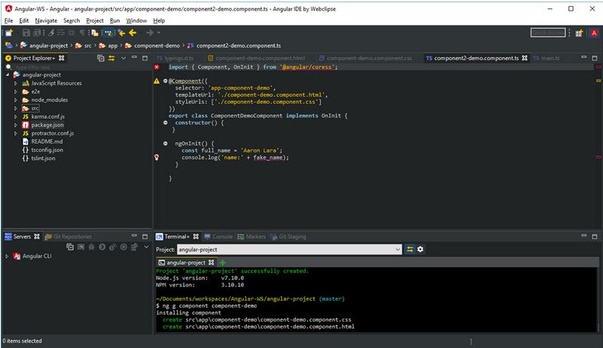Click the Save icon in main toolbar
The width and height of the screenshot is (603, 348).
pyautogui.click(x=26, y=33)
